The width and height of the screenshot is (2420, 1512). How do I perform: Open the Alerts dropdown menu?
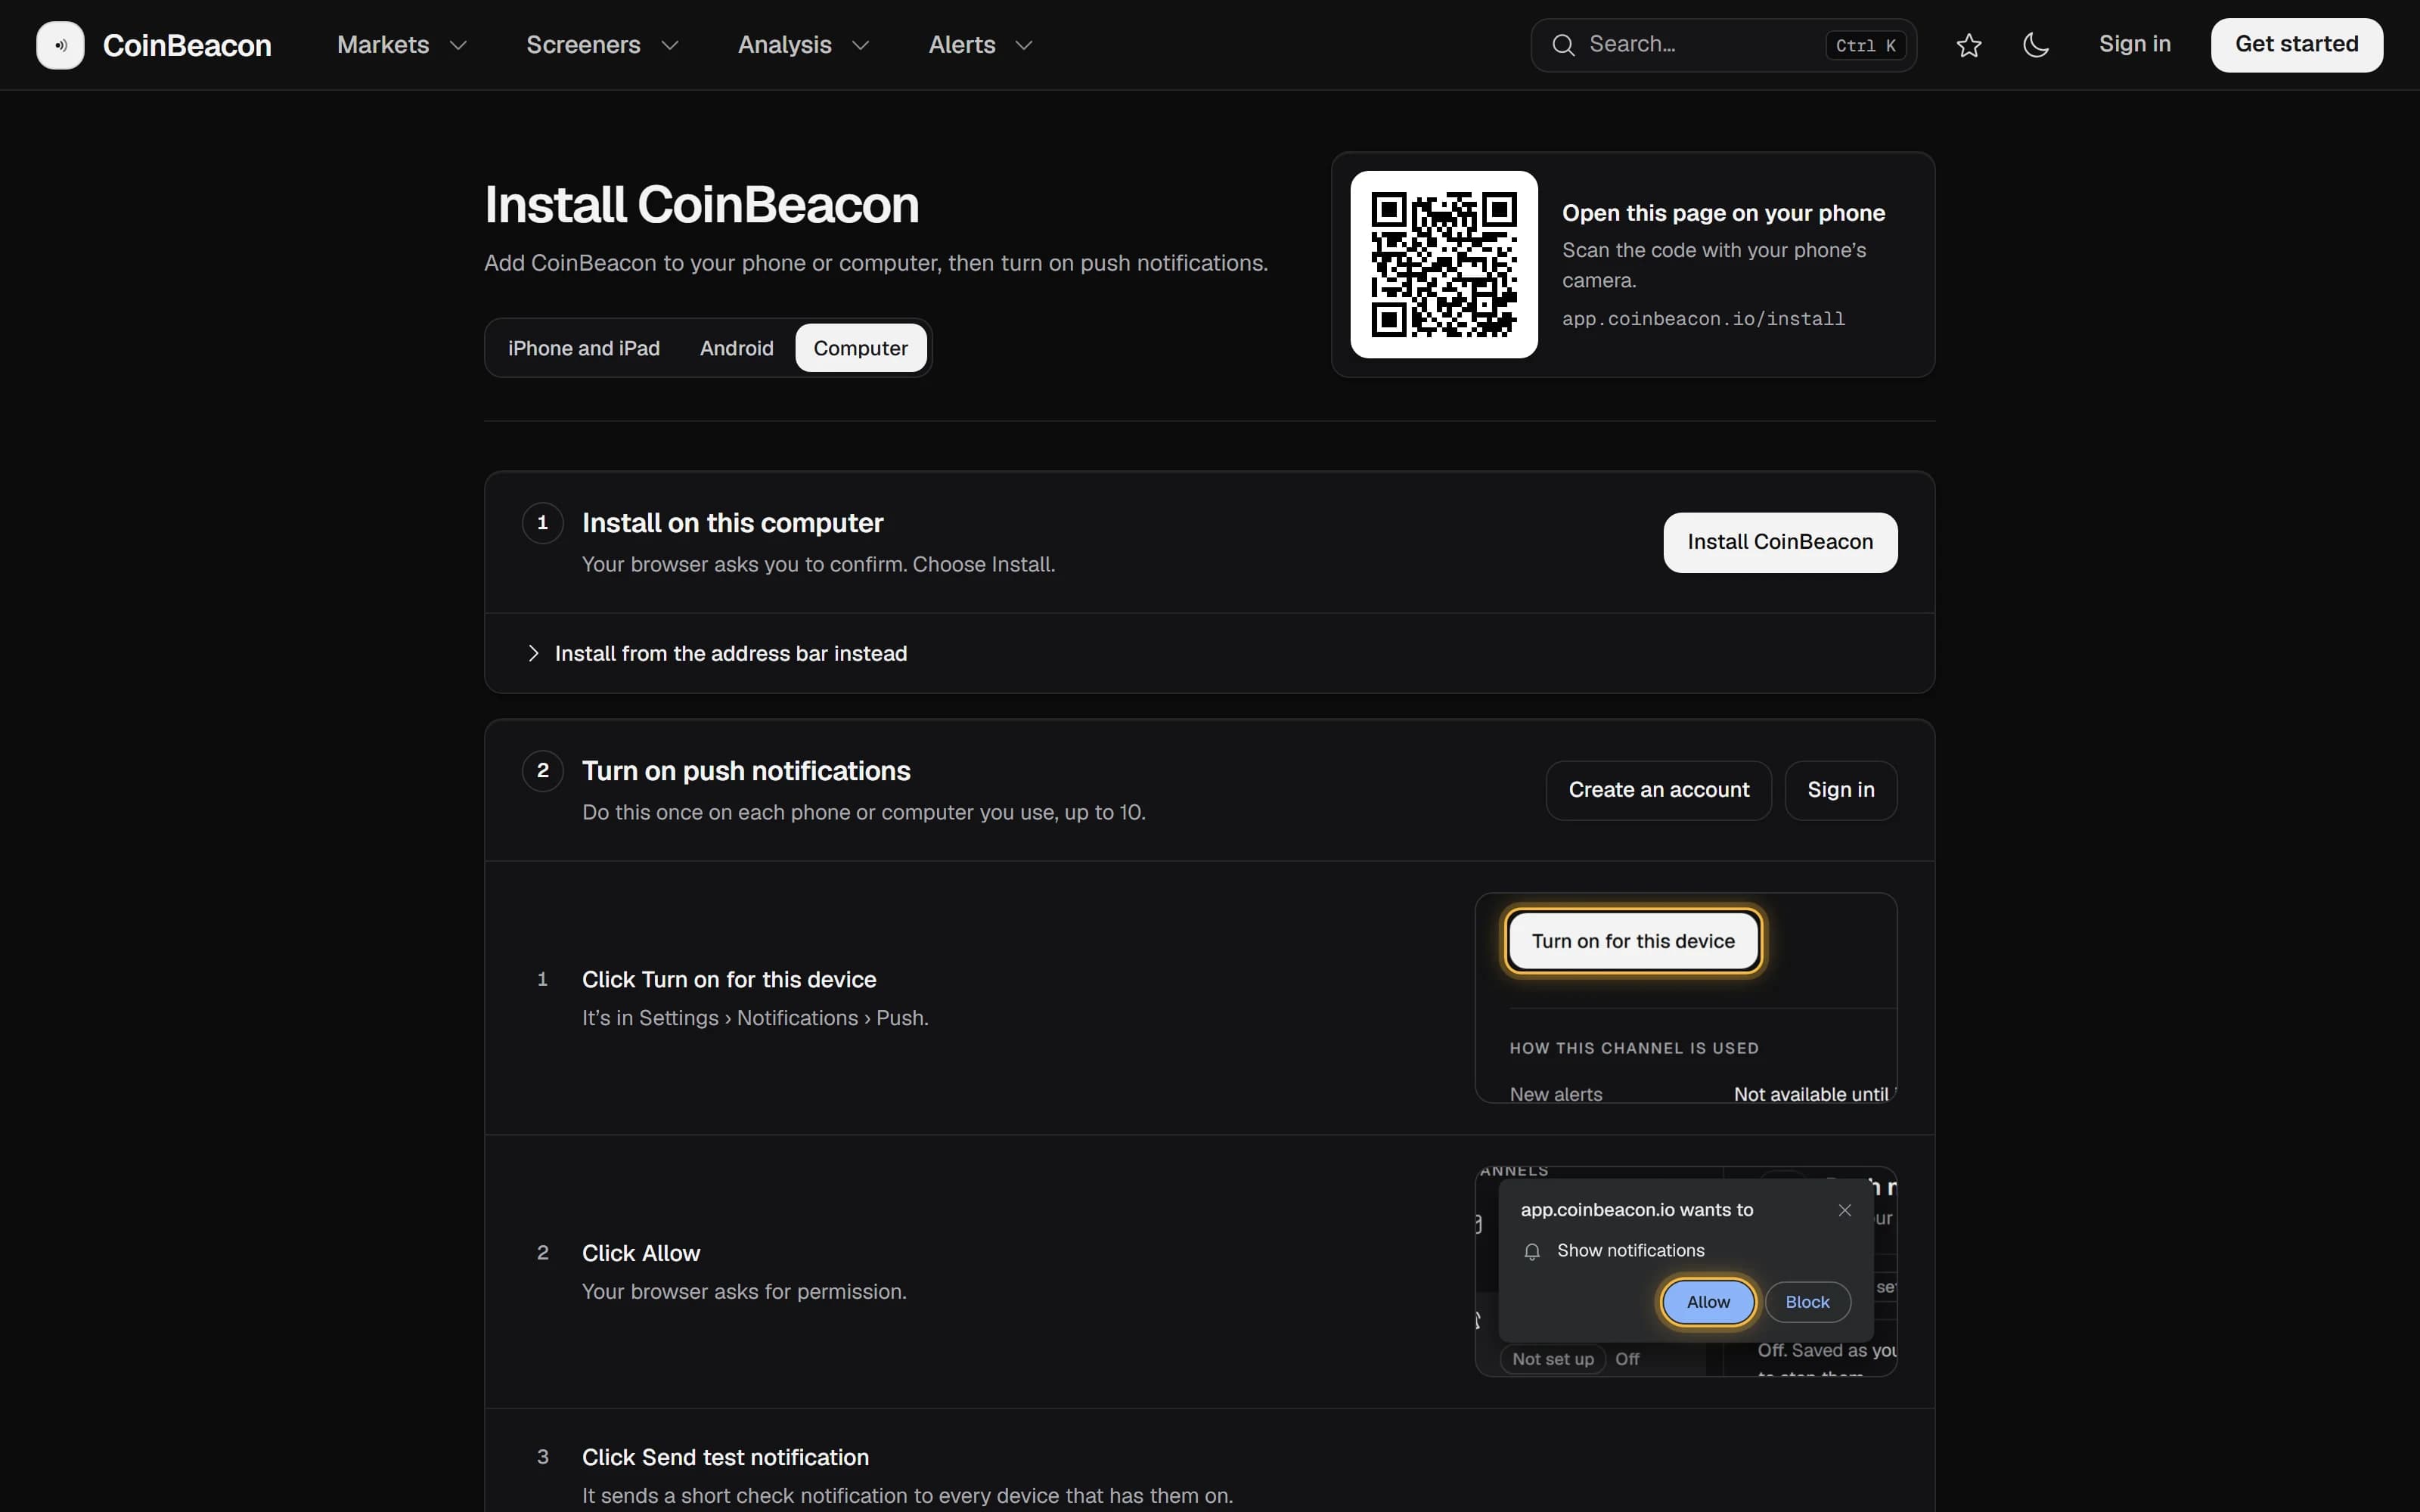pyautogui.click(x=980, y=45)
